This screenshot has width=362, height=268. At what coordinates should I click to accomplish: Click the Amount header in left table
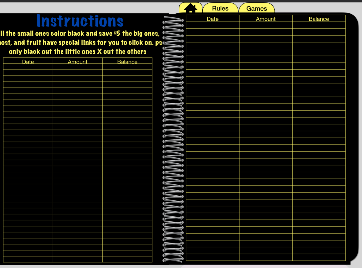[77, 61]
